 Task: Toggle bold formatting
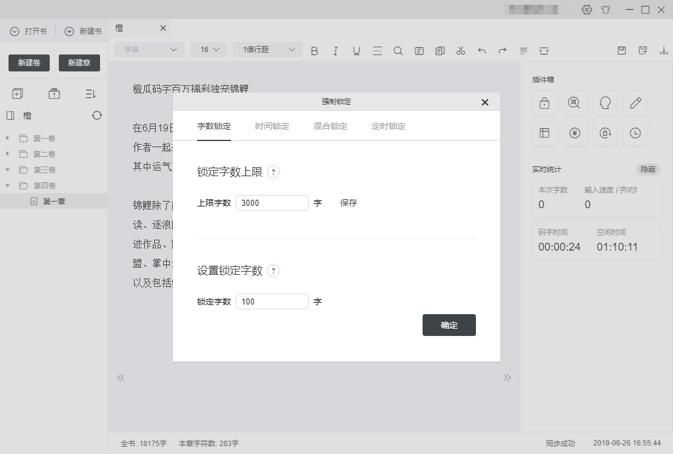click(314, 51)
